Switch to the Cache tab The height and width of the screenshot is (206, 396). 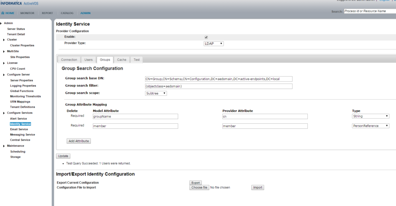point(121,60)
